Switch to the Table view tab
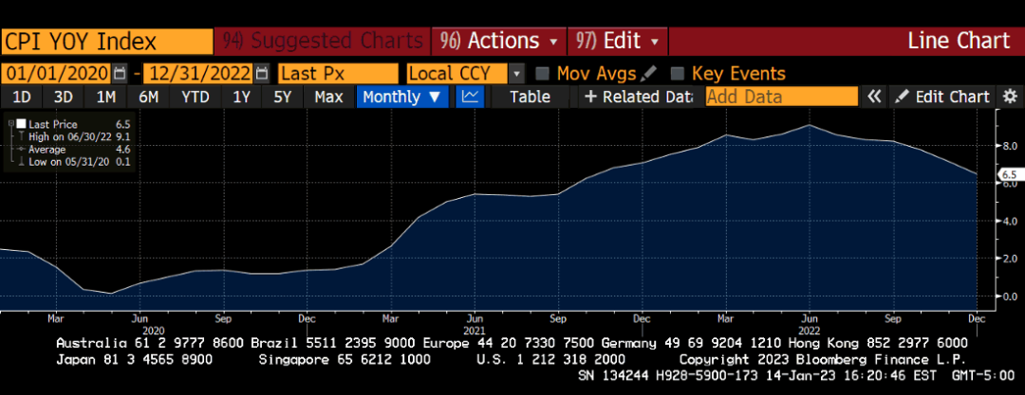 (x=529, y=97)
